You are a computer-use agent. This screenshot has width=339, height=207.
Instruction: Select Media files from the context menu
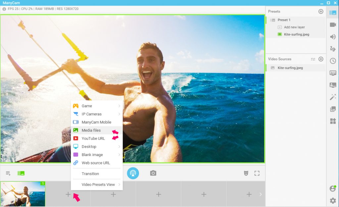coord(91,130)
